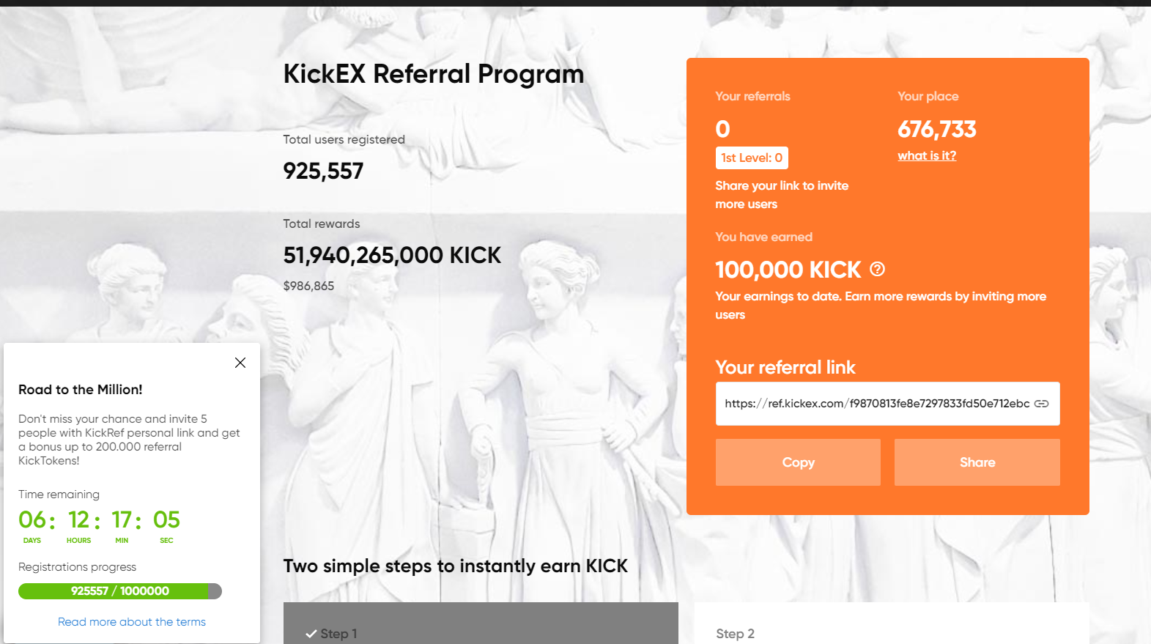Image resolution: width=1151 pixels, height=644 pixels.
Task: Click the total users count 925,557
Action: pyautogui.click(x=323, y=171)
